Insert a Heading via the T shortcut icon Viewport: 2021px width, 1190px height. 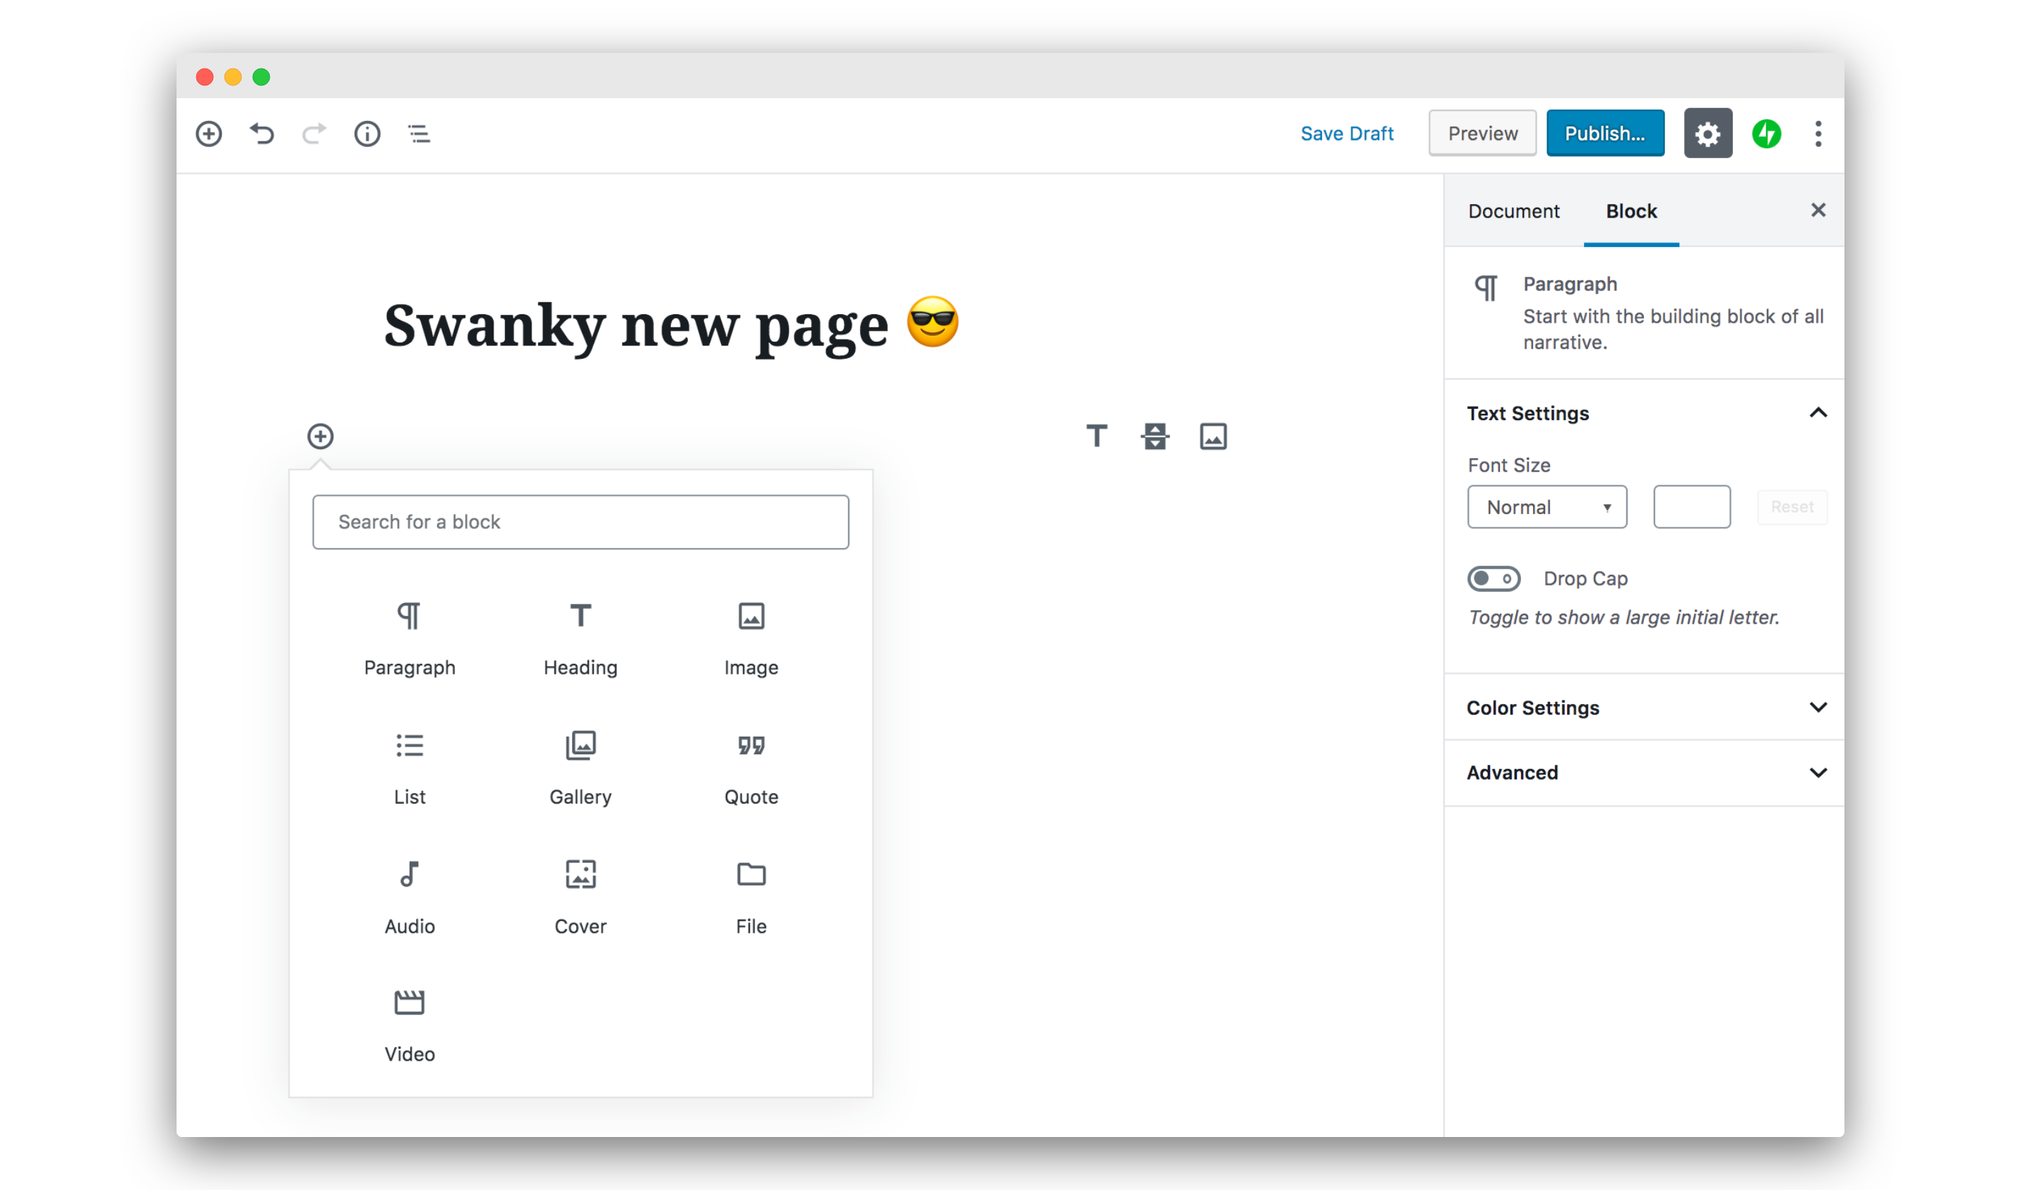1097,436
